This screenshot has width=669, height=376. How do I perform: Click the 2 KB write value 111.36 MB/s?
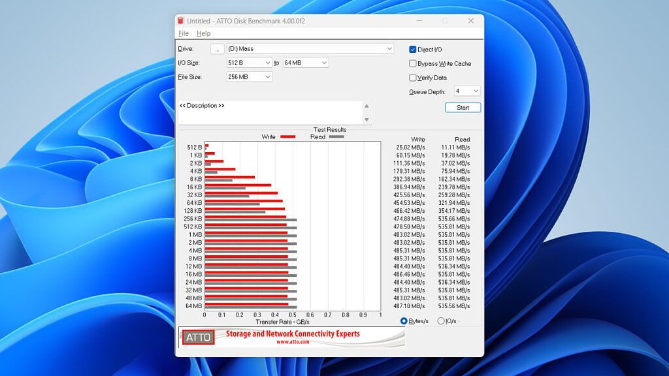(409, 163)
